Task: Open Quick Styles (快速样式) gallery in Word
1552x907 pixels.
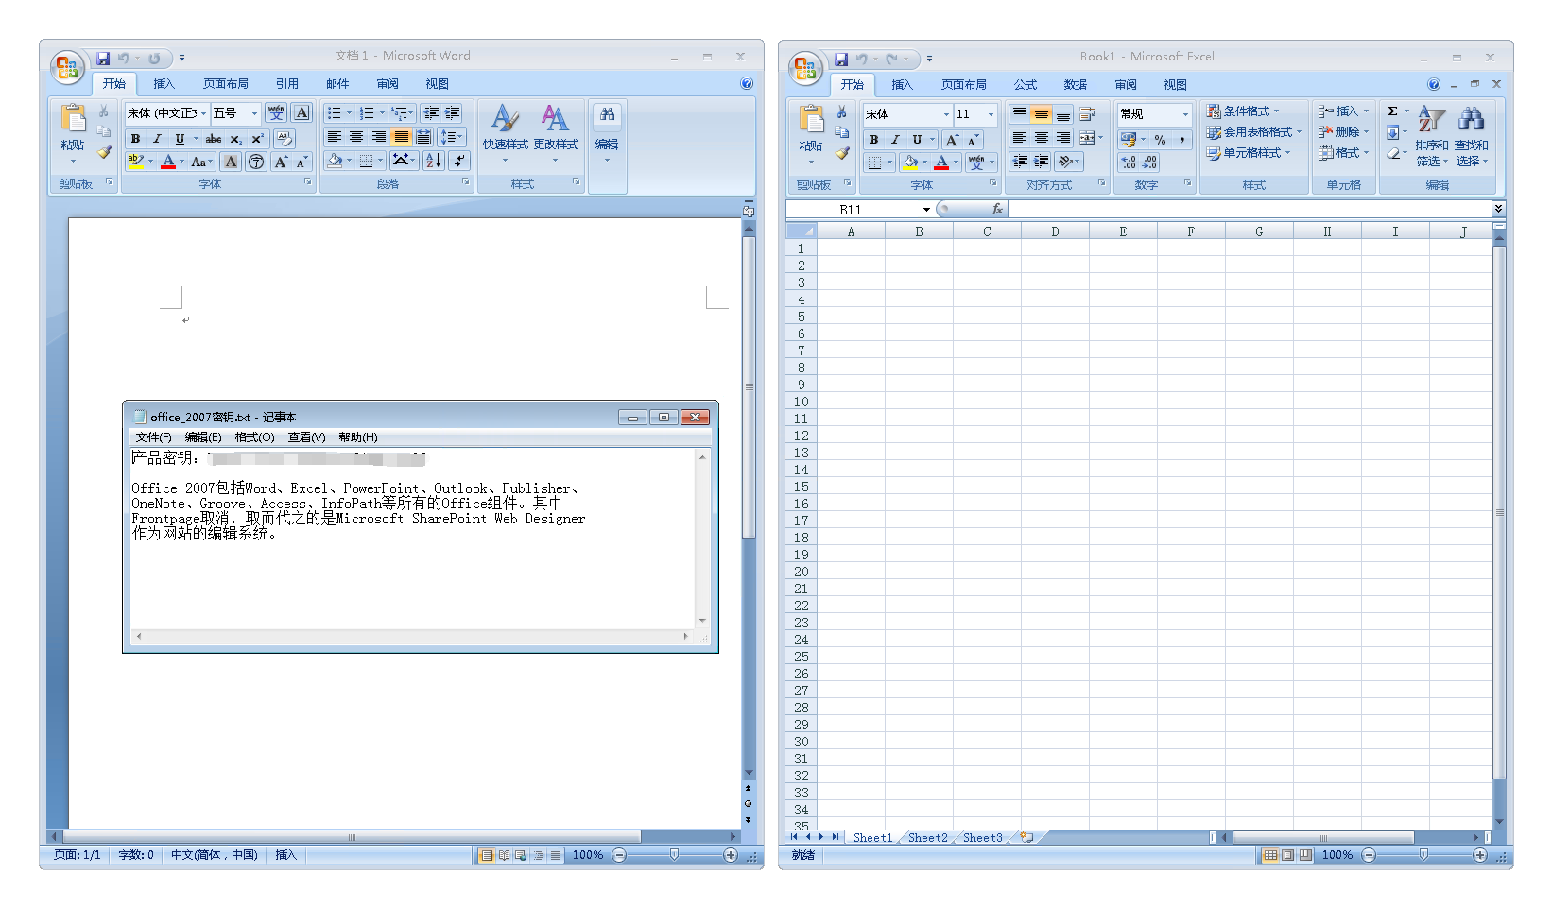Action: coord(506,132)
